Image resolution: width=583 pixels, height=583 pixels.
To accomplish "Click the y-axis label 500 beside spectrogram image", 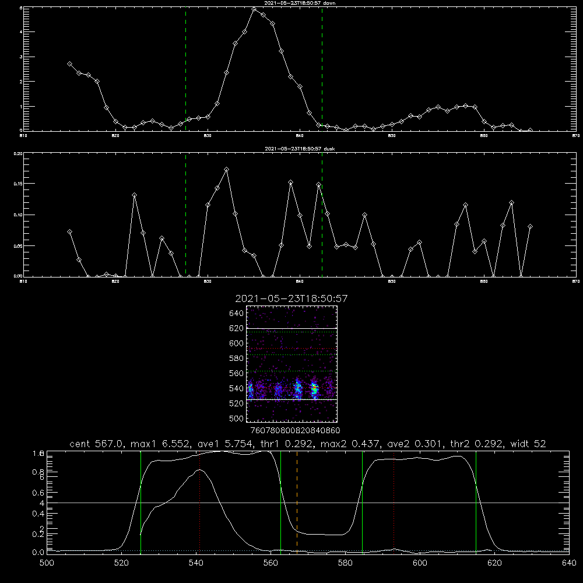I will (x=237, y=419).
